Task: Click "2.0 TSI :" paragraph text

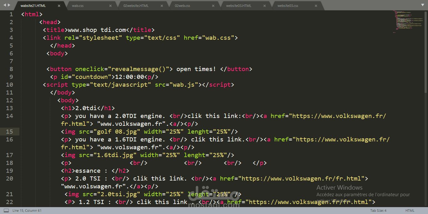Action: 91,179
